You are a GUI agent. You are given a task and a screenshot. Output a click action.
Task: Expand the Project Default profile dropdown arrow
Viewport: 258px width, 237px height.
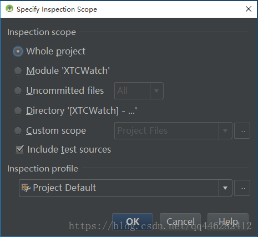[x=225, y=188]
